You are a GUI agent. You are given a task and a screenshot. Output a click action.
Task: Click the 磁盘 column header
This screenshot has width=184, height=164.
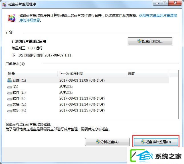pos(32,74)
